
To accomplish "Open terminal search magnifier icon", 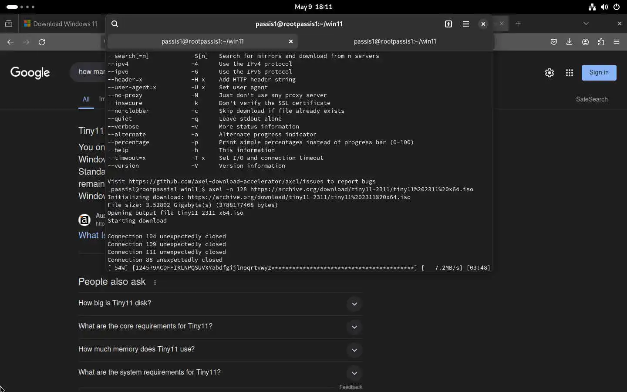I will tap(115, 24).
